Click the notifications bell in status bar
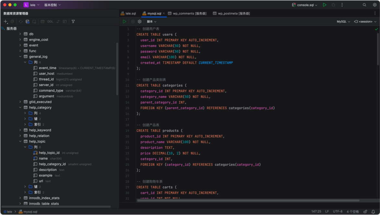The width and height of the screenshot is (380, 215). (373, 212)
